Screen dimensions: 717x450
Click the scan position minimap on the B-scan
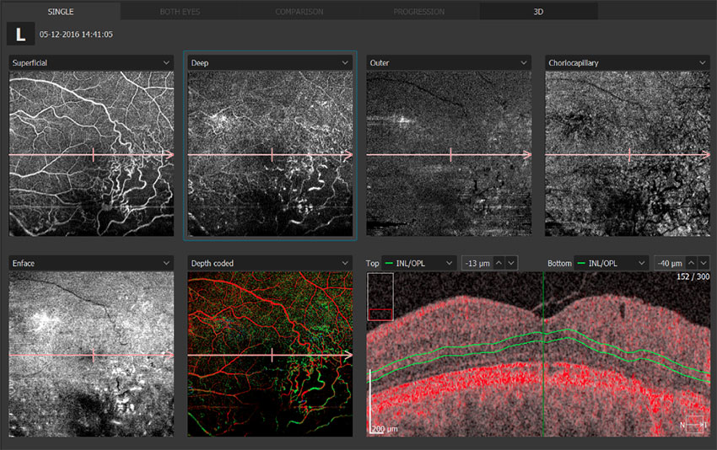click(x=380, y=297)
